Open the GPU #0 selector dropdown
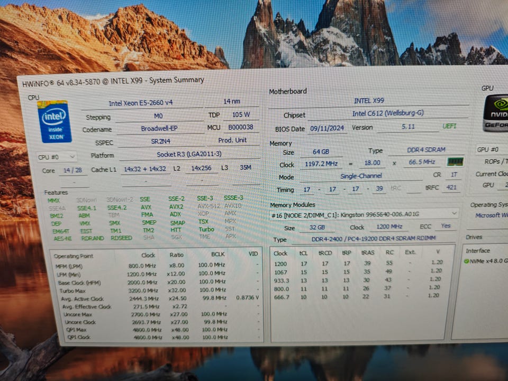Screen dimensions: 508x381 (492, 149)
